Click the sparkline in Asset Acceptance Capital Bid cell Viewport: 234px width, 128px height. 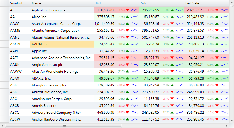pyautogui.click(x=134, y=24)
